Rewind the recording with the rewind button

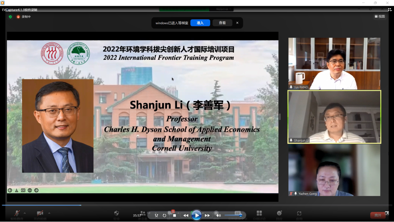(x=186, y=215)
